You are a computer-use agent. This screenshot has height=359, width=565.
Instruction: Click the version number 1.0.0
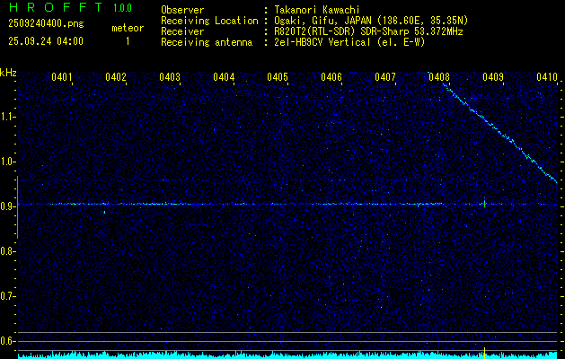click(x=122, y=8)
